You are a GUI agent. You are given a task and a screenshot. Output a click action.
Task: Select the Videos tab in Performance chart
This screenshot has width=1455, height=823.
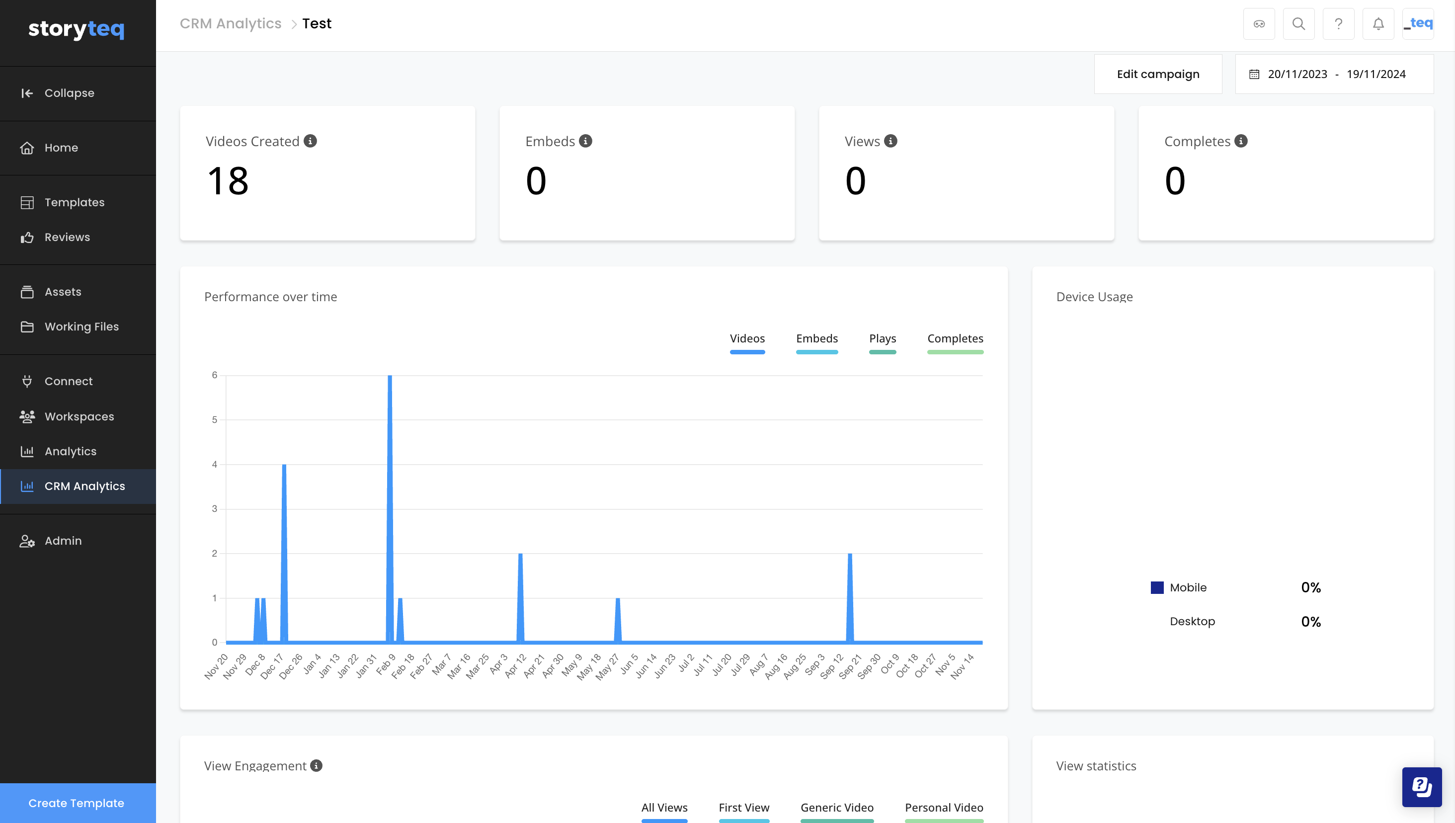[x=746, y=338]
